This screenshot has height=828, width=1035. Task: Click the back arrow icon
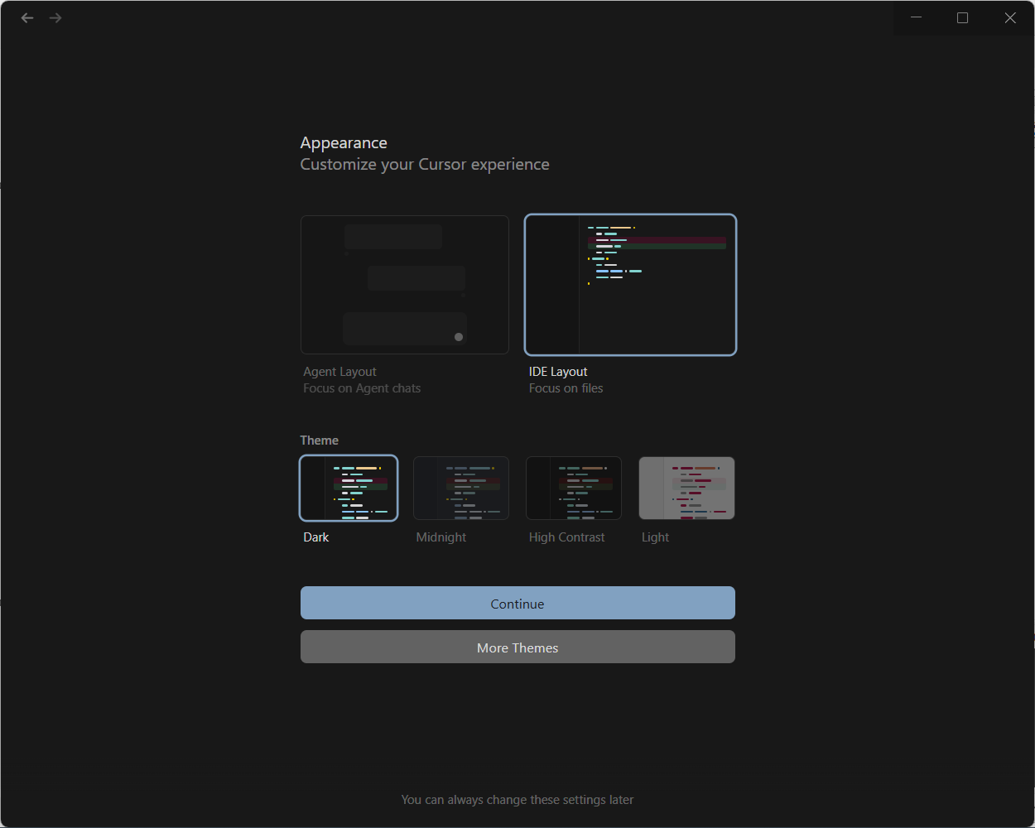(27, 18)
